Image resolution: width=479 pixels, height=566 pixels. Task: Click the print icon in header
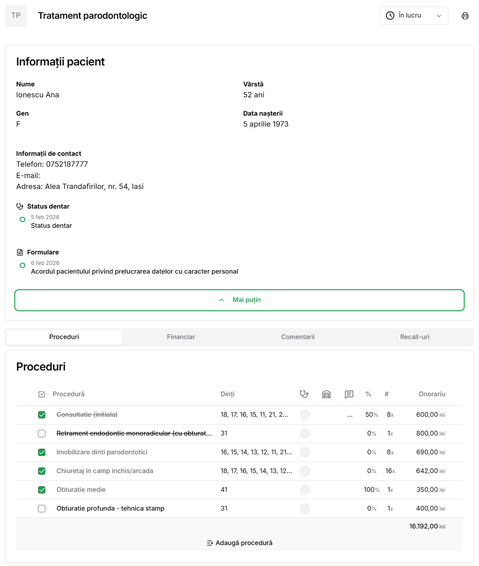[465, 16]
